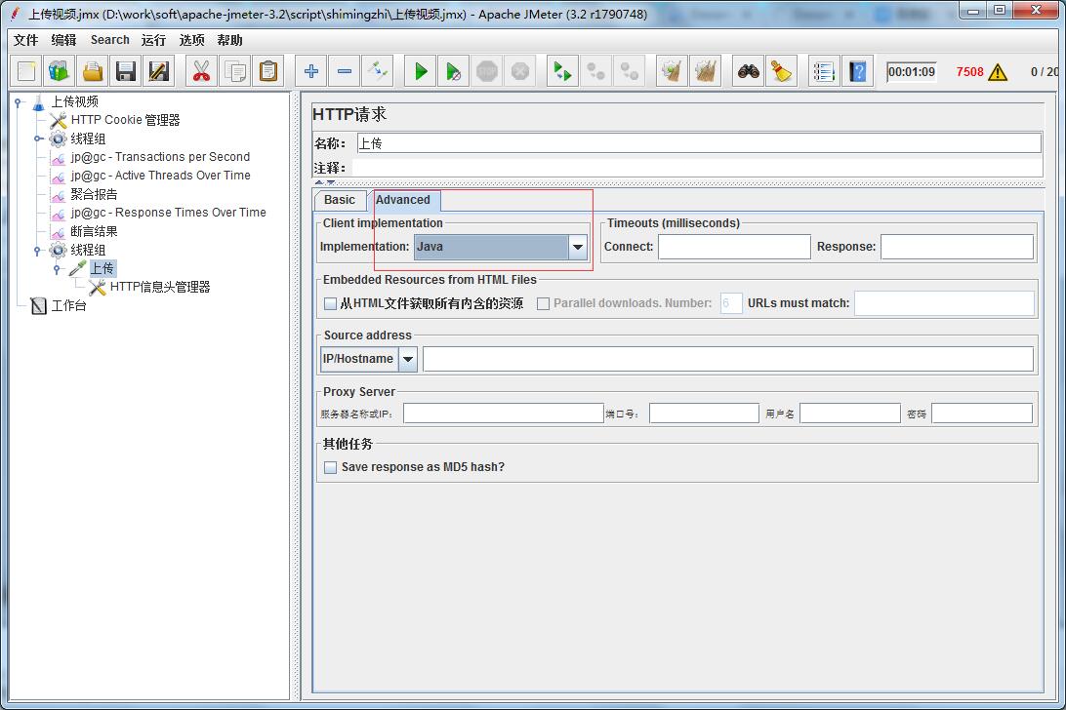
Task: Select 工作台 workbench node
Action: click(68, 305)
